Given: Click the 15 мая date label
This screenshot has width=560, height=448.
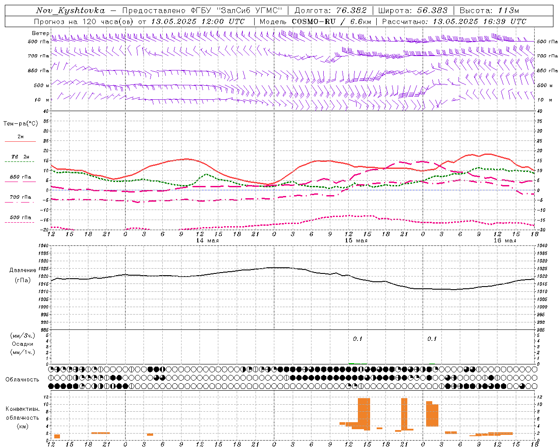Looking at the screenshot, I should point(356,241).
